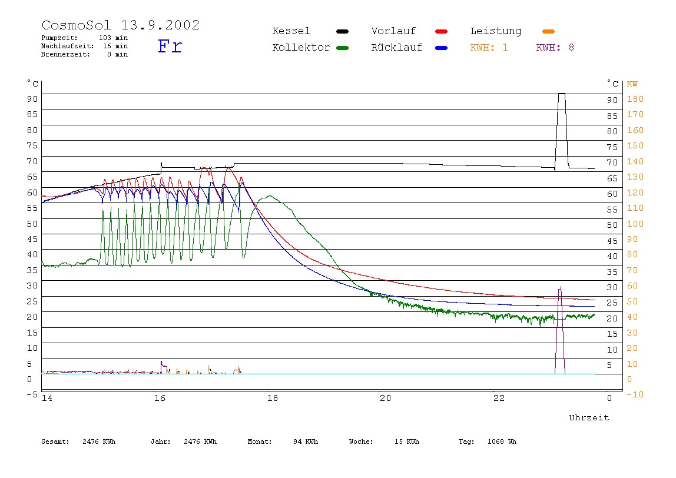Click the 'Brennerzeit:' label
The width and height of the screenshot is (676, 478).
pyautogui.click(x=65, y=54)
